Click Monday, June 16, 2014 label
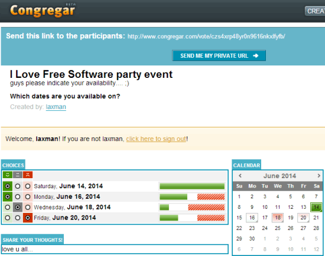This screenshot has height=256, width=325. tap(67, 196)
